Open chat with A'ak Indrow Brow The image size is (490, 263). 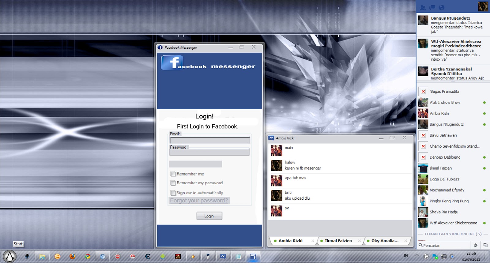[x=452, y=102]
